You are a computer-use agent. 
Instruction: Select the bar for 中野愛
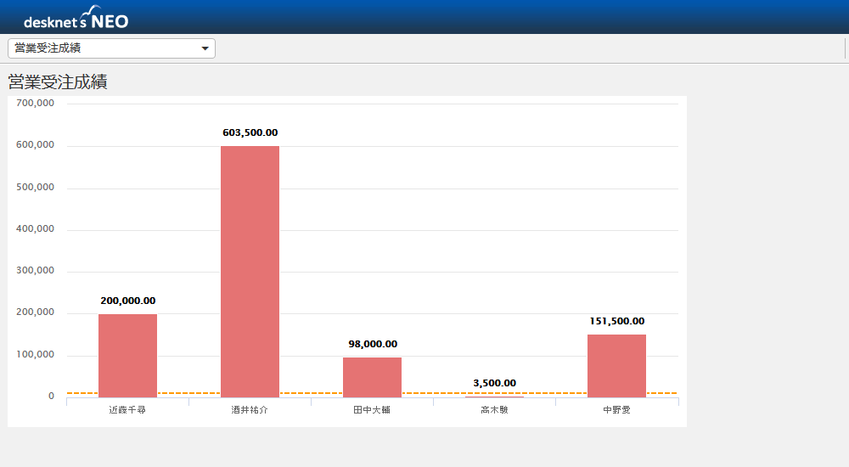click(x=616, y=365)
